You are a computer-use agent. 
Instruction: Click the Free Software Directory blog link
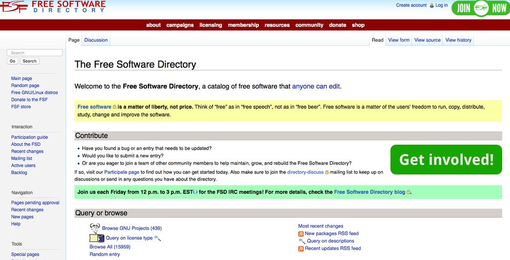370,192
